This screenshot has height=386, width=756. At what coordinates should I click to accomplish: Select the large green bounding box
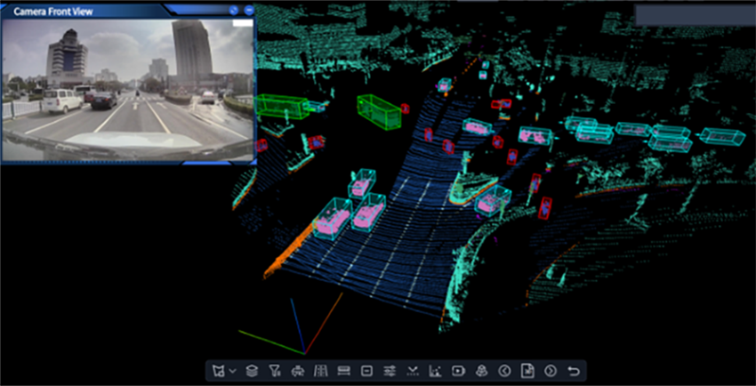380,112
